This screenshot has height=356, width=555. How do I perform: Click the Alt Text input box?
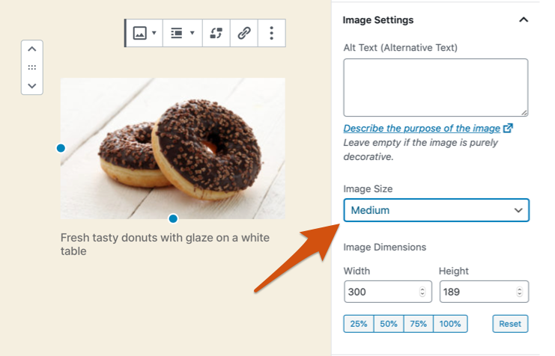coord(435,88)
